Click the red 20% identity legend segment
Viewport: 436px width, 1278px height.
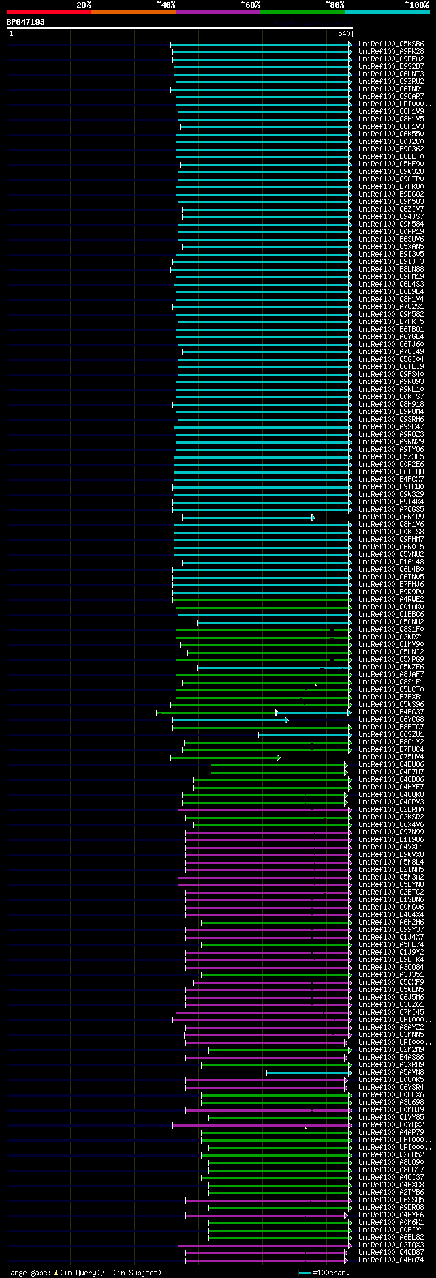coord(48,12)
